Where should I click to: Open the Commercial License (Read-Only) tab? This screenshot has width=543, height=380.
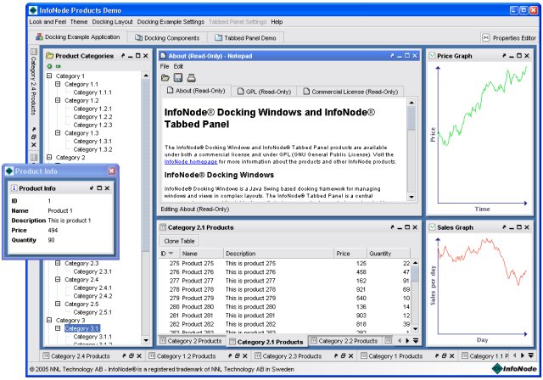coord(350,92)
